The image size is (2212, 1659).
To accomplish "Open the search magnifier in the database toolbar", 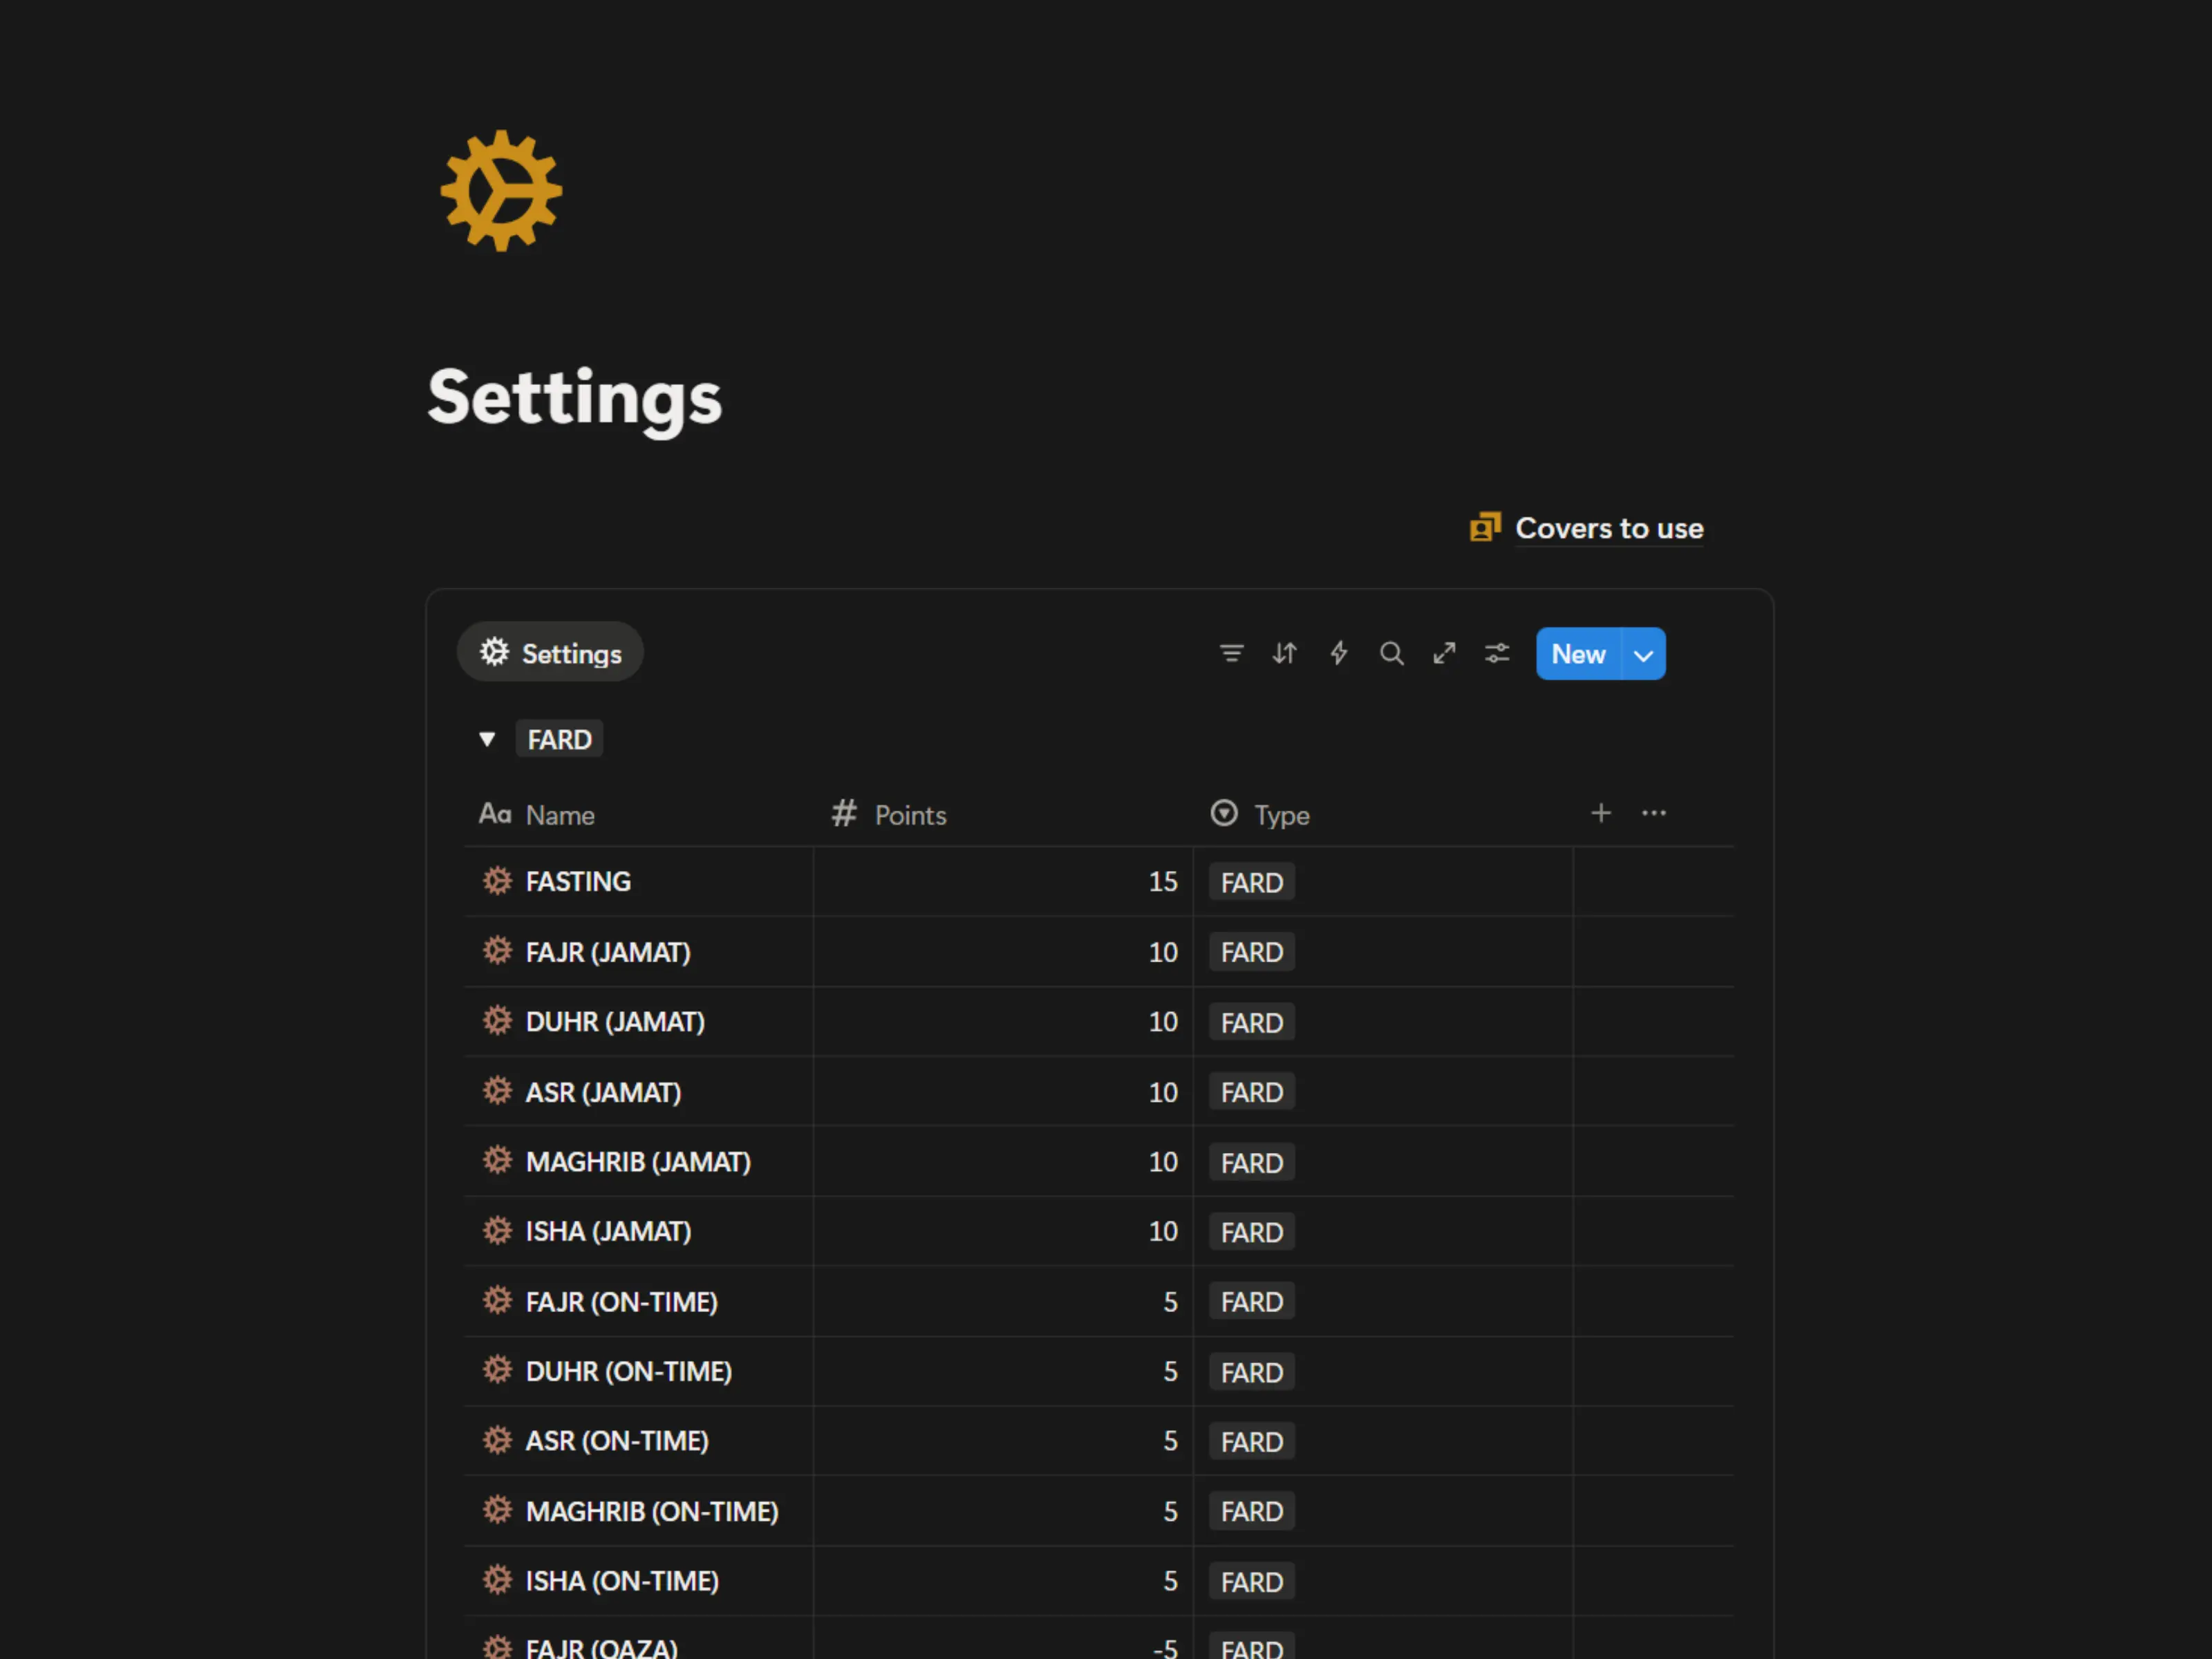I will (x=1391, y=654).
